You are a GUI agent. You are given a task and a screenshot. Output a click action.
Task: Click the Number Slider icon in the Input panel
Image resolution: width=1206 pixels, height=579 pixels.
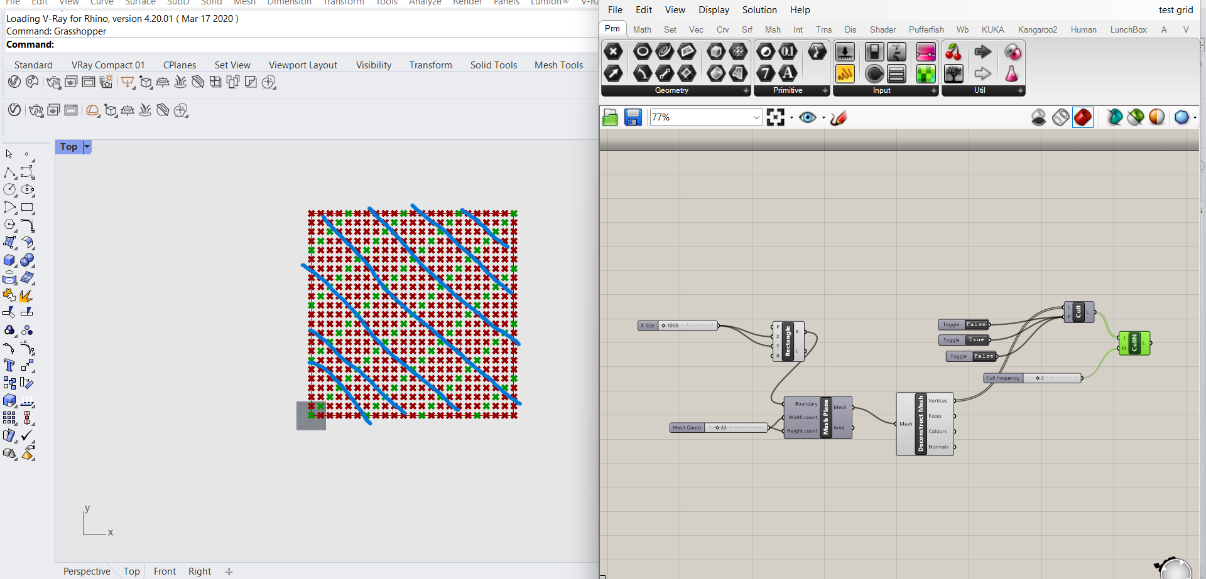[x=845, y=51]
